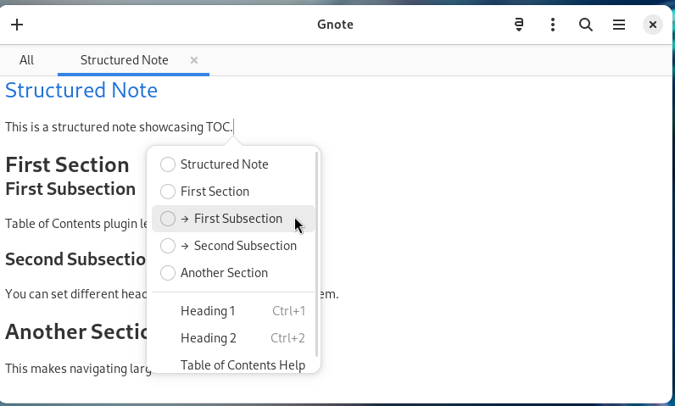Image resolution: width=675 pixels, height=406 pixels.
Task: Close the Gnote window
Action: coord(652,25)
